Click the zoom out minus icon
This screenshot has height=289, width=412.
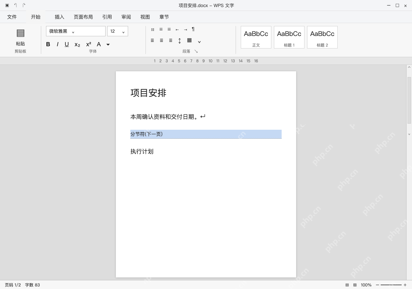(x=378, y=285)
